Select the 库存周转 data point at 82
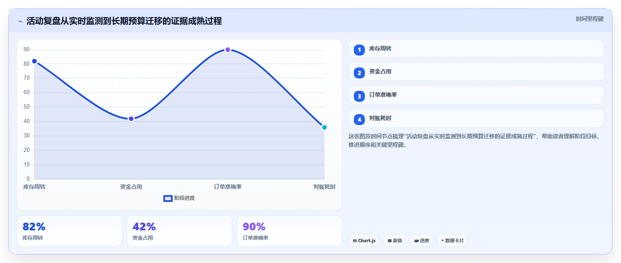The height and width of the screenshot is (263, 621). (34, 61)
